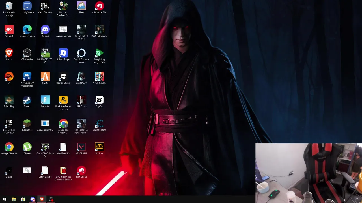362x203 pixels.
Task: Select the TLauncher Minecraft icon
Action: click(x=27, y=123)
